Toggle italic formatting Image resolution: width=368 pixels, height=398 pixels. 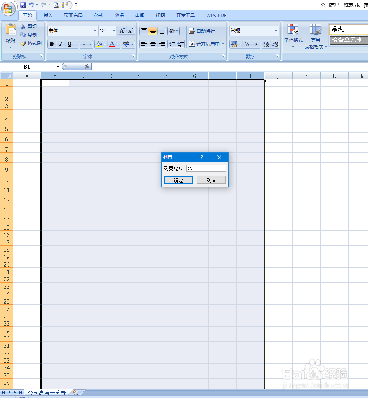[60, 44]
